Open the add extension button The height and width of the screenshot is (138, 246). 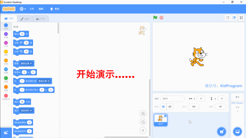click(6, 133)
